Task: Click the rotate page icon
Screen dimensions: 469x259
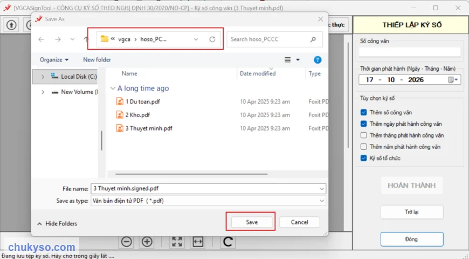Action: tap(228, 242)
